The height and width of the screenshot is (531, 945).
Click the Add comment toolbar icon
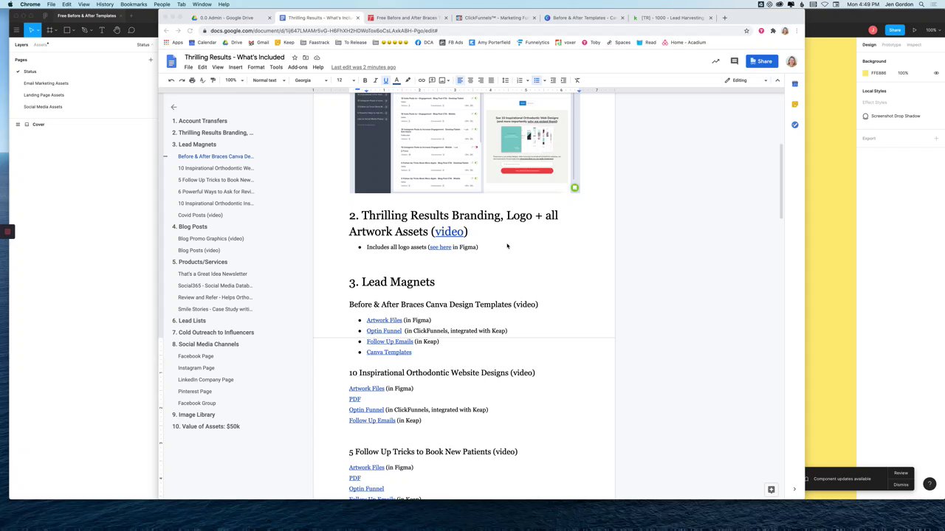click(x=432, y=80)
